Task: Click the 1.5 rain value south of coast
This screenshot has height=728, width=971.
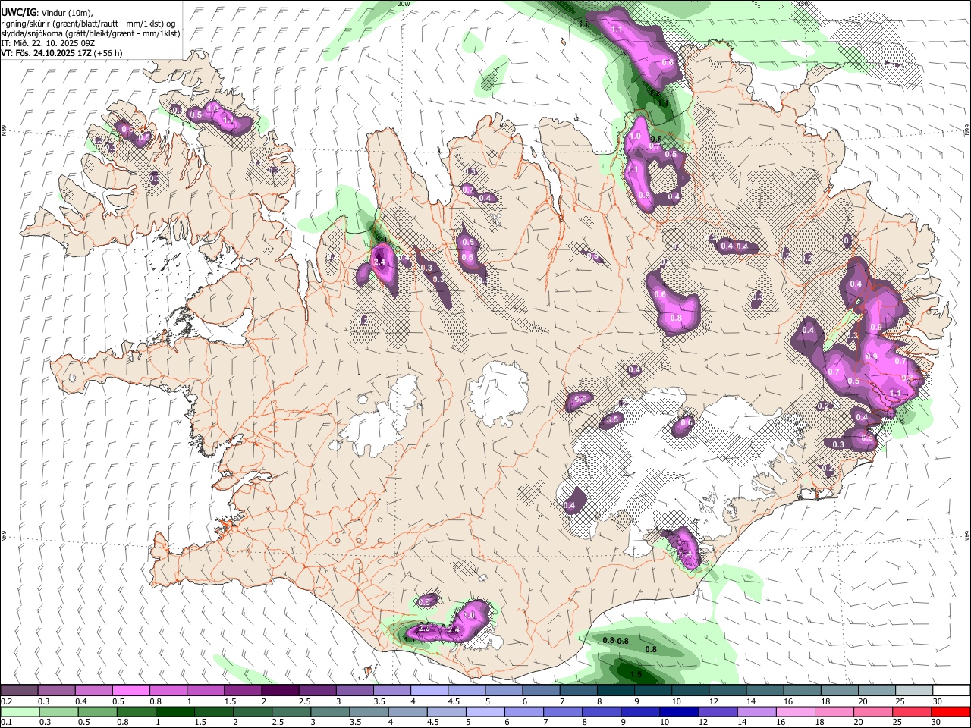Action: [x=636, y=674]
